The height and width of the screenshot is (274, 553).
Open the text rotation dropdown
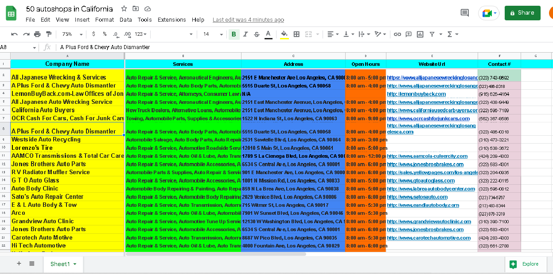click(x=380, y=34)
